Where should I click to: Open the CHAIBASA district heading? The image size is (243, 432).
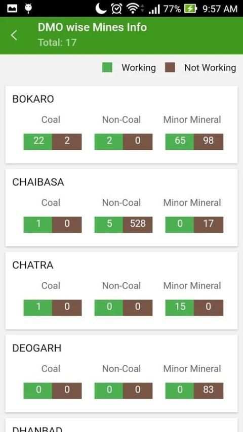coord(38,182)
